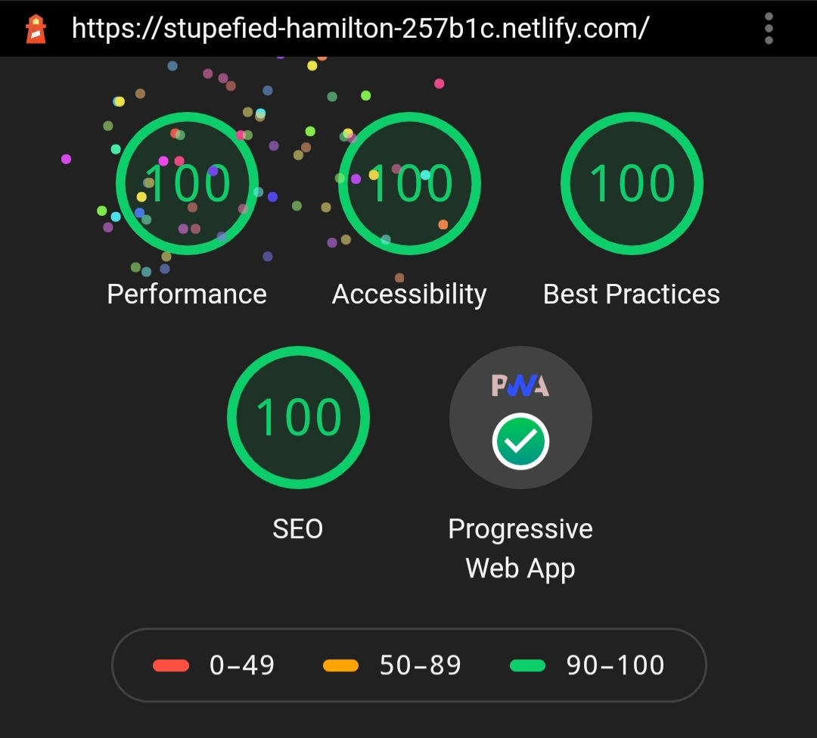Click the green 90–100 legend swatch
The height and width of the screenshot is (738, 817).
pyautogui.click(x=527, y=665)
